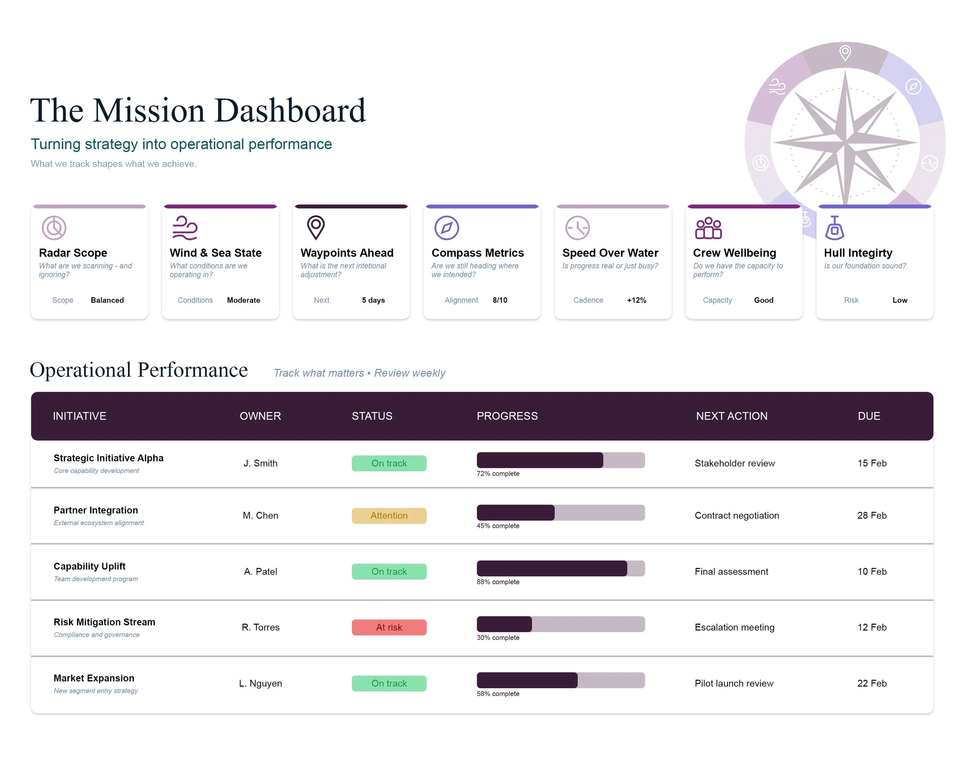Click the At risk status badge
972x778 pixels.
[389, 627]
